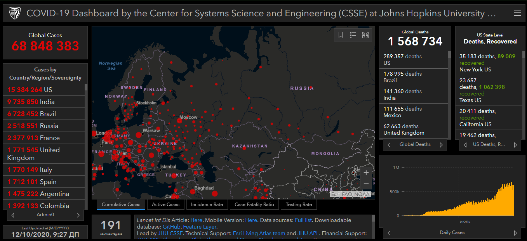Switch to the Incidence Rate tab
Screen dimensions: 527x241
pyautogui.click(x=207, y=205)
